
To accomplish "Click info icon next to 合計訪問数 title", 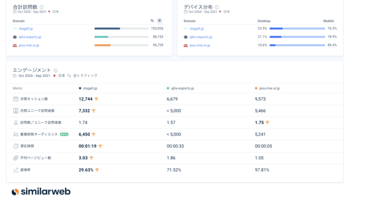I will click(x=42, y=7).
